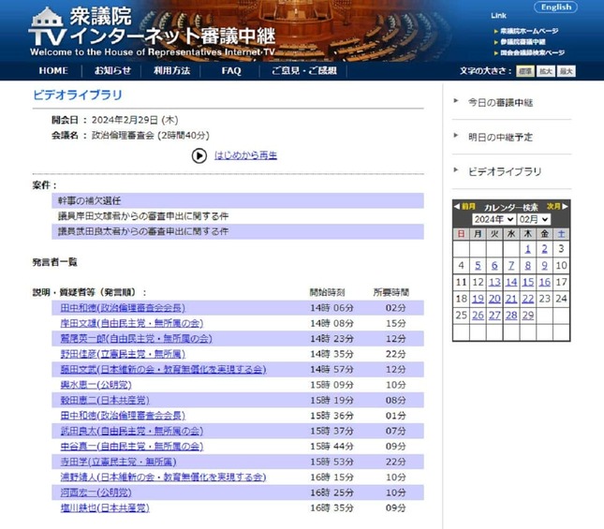The image size is (604, 529).
Task: Select day 29 in the calendar
Action: coord(529,316)
